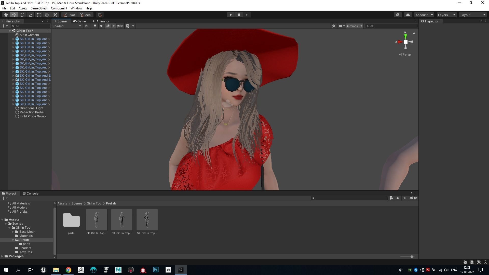Toggle 2D view mode
Viewport: 489px width, 275px height.
87,26
